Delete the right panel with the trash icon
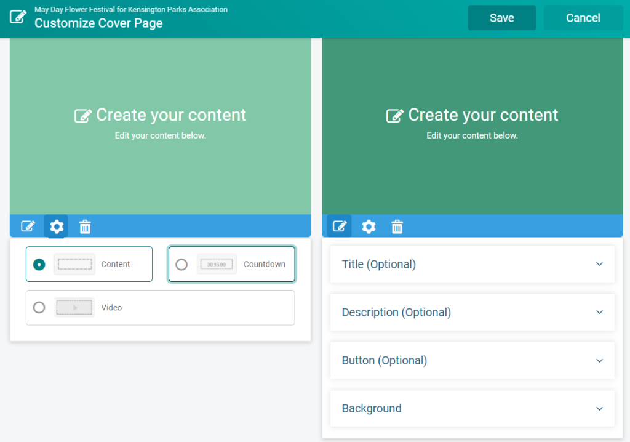Viewport: 630px width, 442px height. pyautogui.click(x=397, y=227)
